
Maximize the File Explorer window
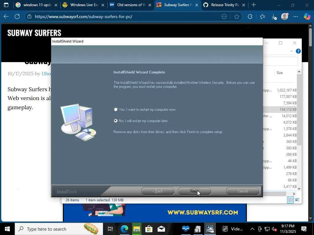[x=281, y=43]
